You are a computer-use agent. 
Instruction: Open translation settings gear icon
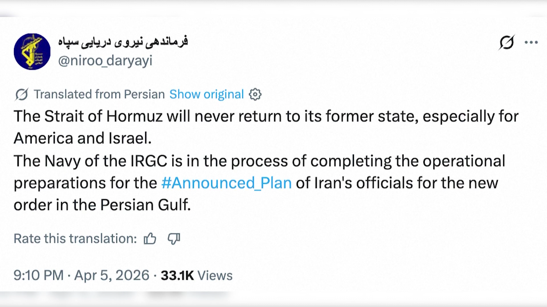coord(255,94)
